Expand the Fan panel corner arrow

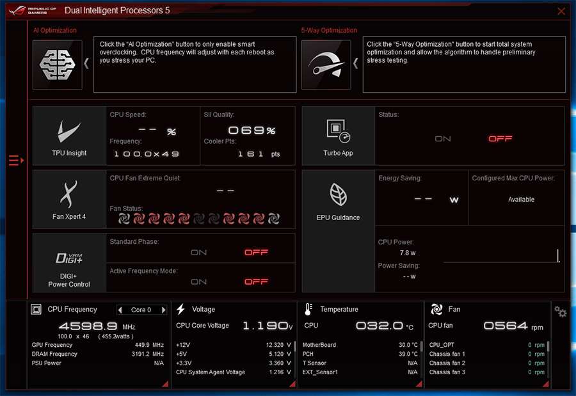pyautogui.click(x=546, y=384)
